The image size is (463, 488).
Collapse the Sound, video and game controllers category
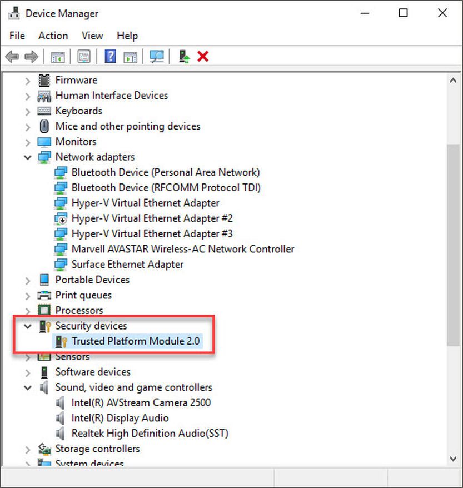[28, 387]
